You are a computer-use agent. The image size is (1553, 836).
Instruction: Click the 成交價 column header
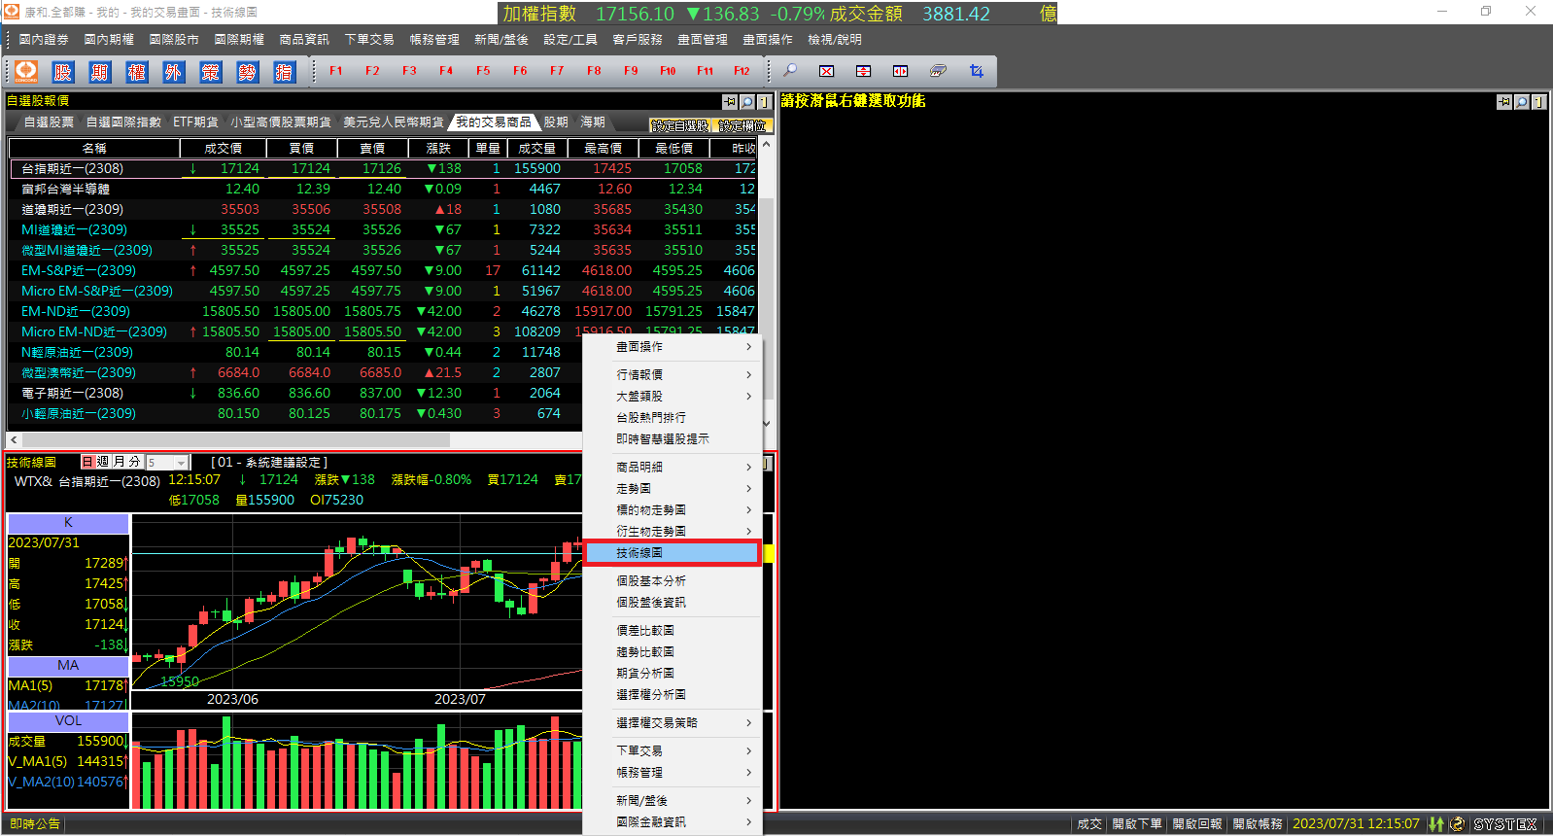[223, 148]
